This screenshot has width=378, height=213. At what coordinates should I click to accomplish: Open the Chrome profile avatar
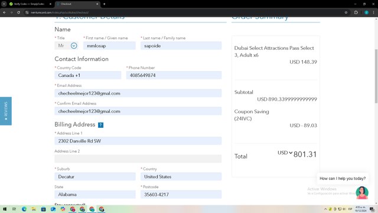[366, 12]
